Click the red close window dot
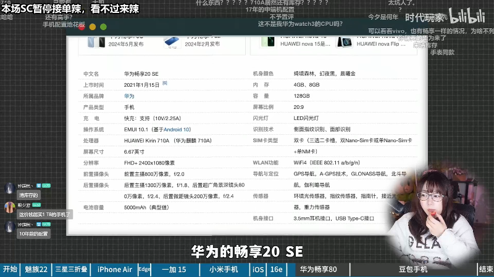The width and height of the screenshot is (494, 277). (82, 27)
